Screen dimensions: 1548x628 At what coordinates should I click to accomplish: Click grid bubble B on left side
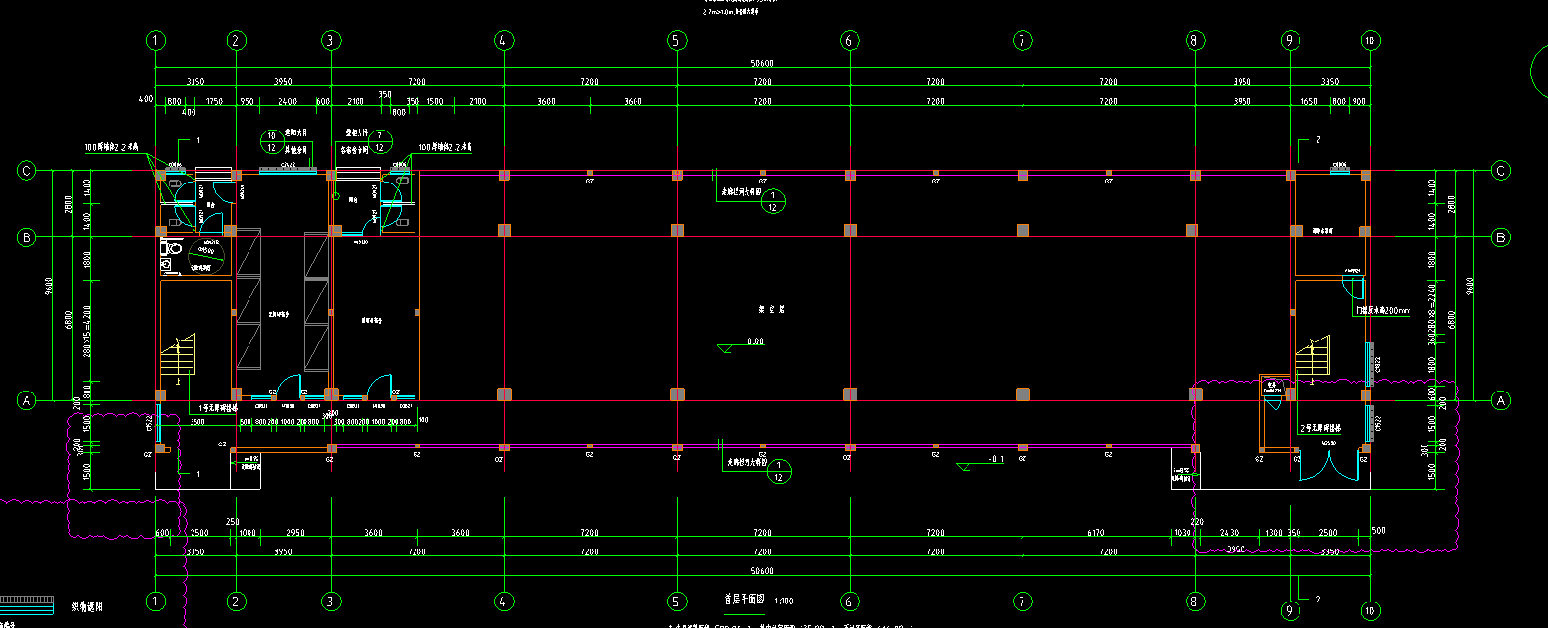[27, 236]
